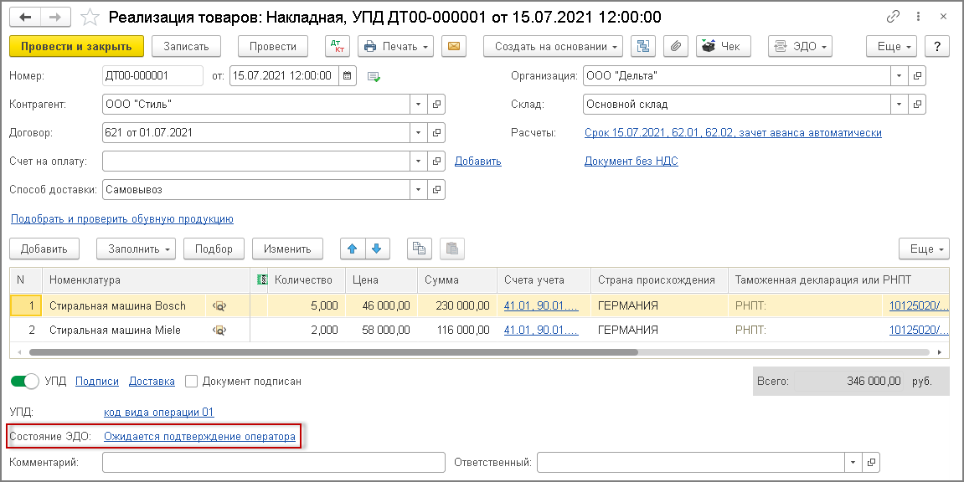Image resolution: width=964 pixels, height=482 pixels.
Task: Click the lookup icon in Bosch row
Action: click(x=219, y=305)
